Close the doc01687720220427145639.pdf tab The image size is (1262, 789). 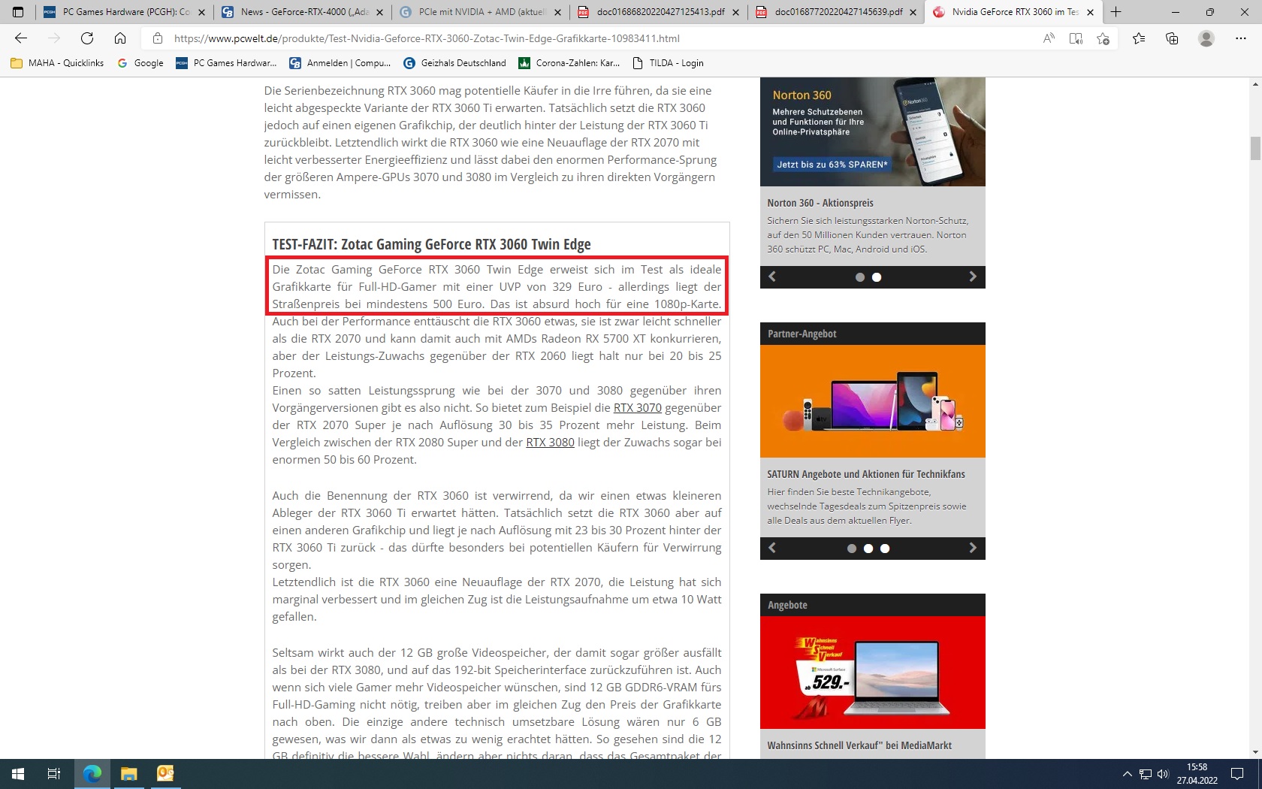click(913, 12)
